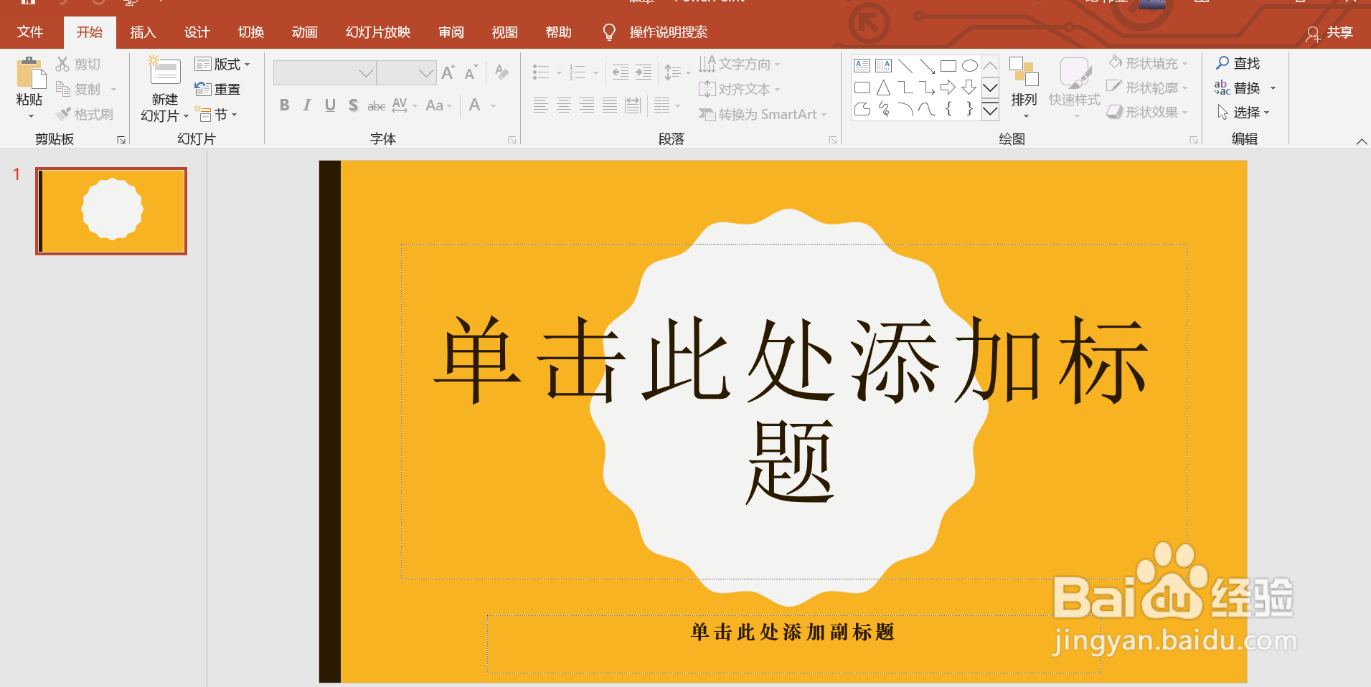Open the Line Spacing dropdown
The width and height of the screenshot is (1371, 687).
click(x=677, y=72)
